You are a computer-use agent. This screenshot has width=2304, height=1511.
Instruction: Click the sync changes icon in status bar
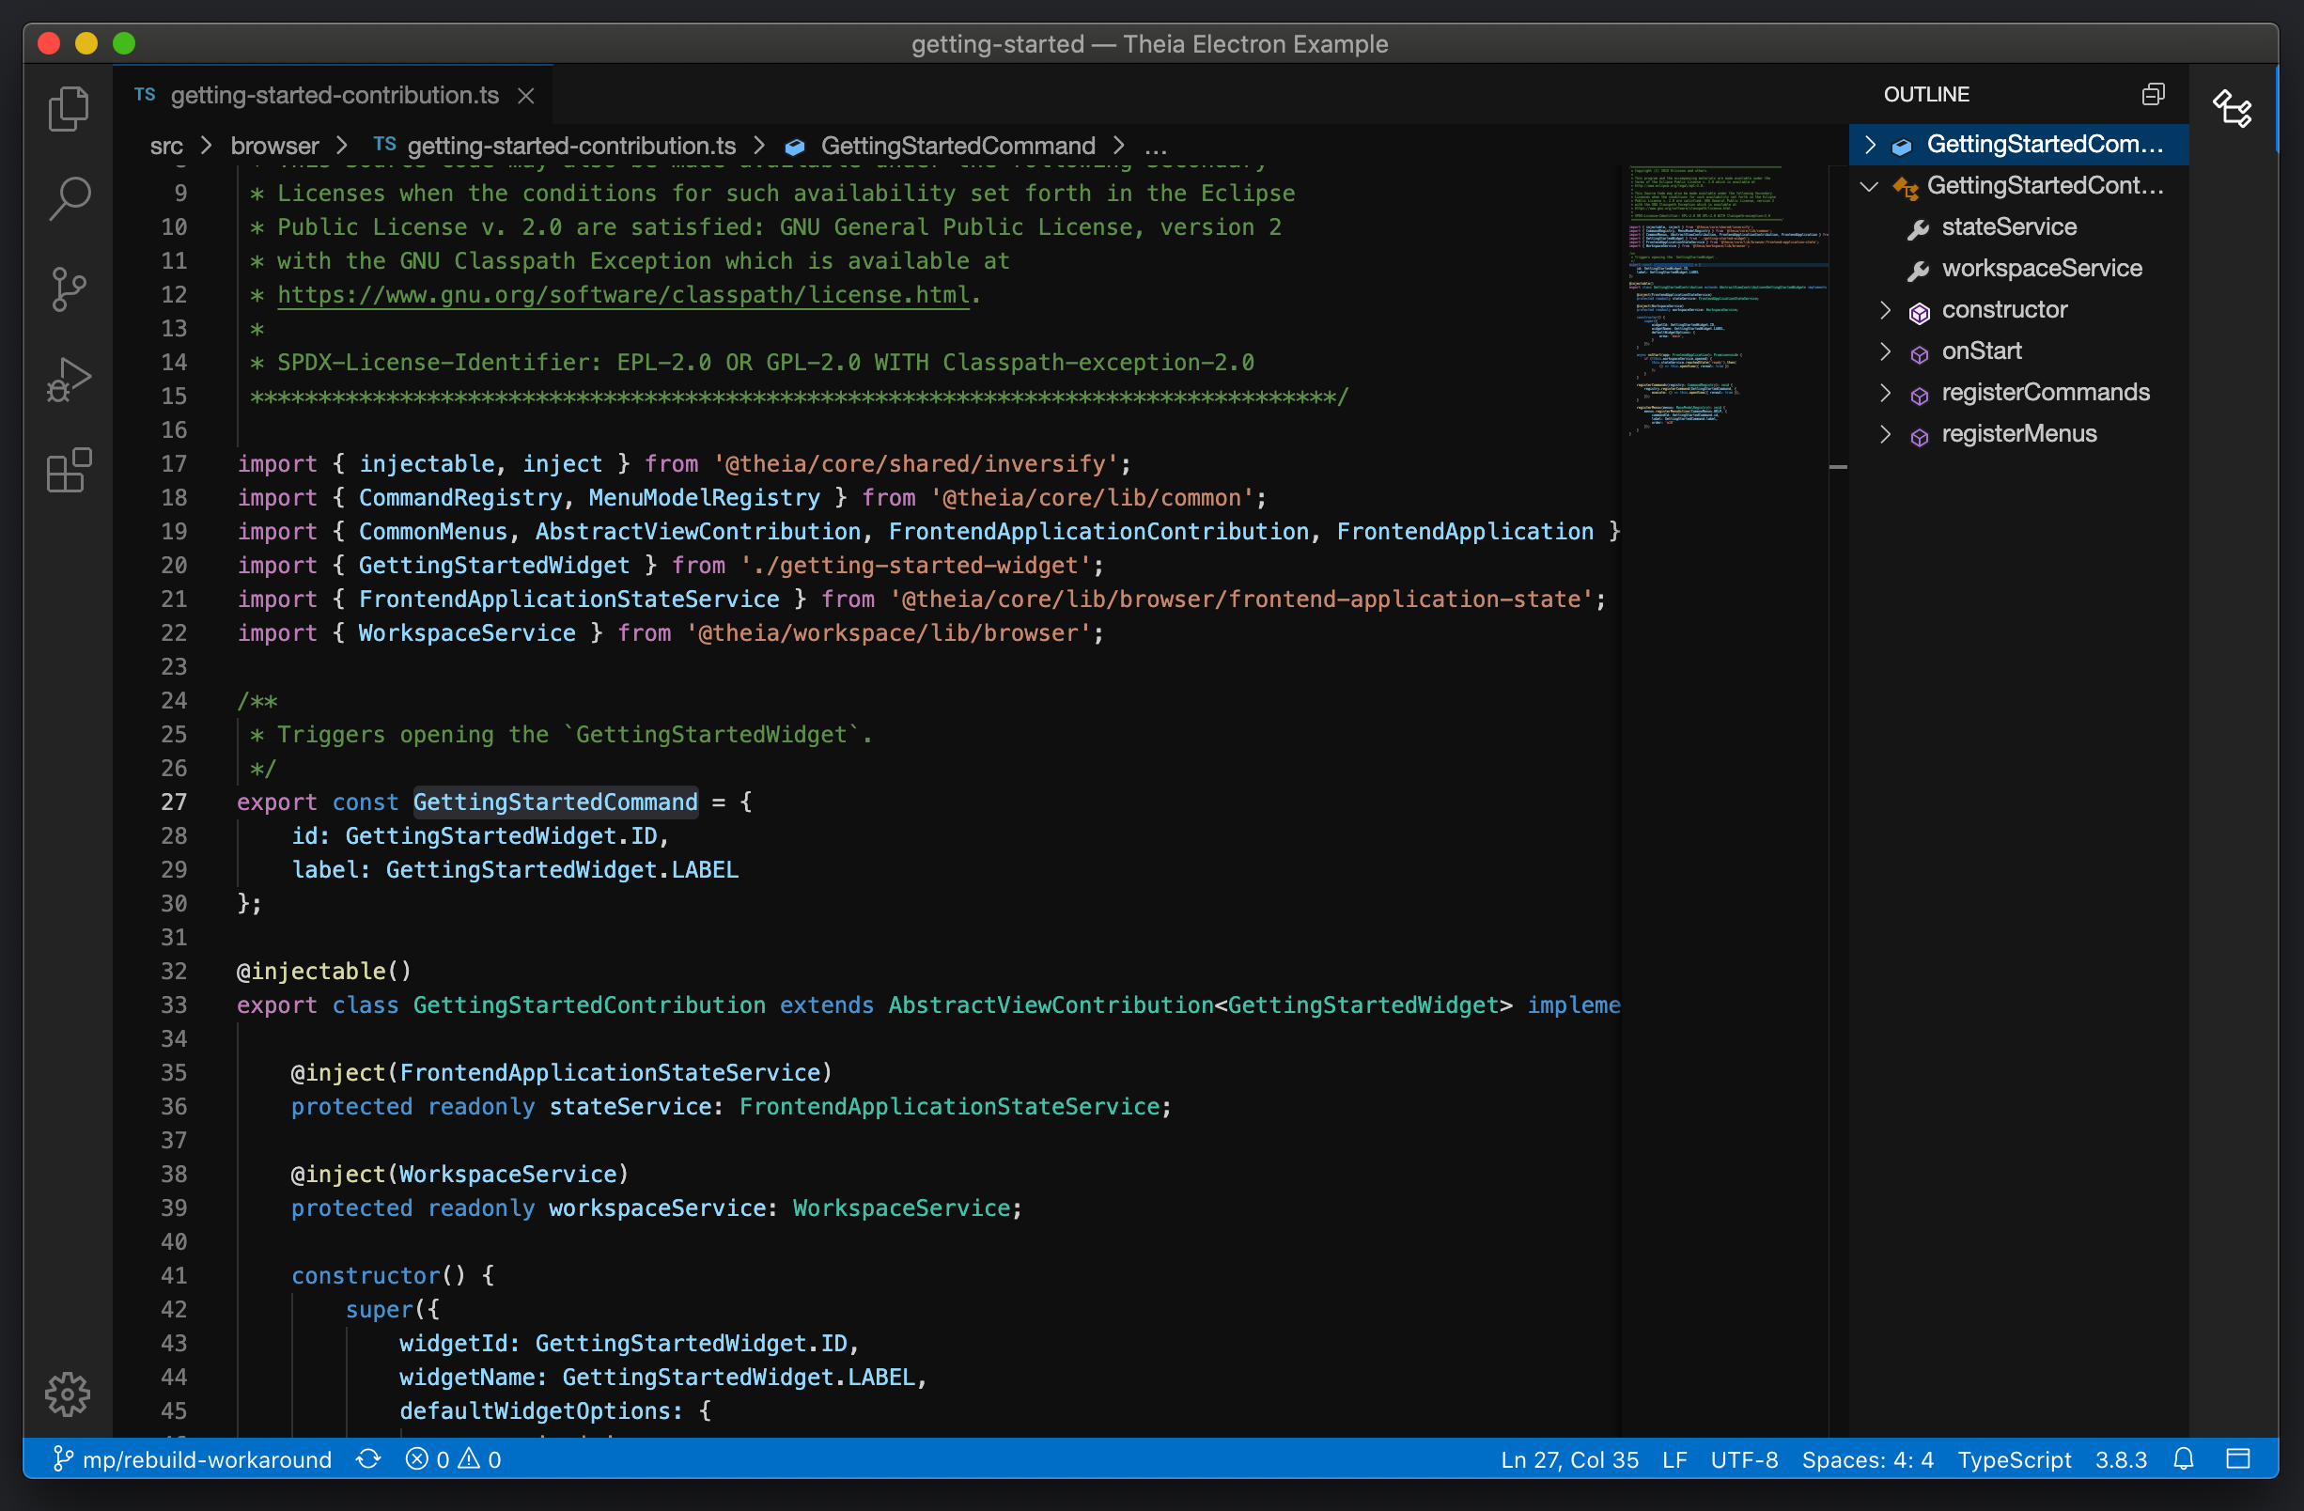tap(367, 1459)
